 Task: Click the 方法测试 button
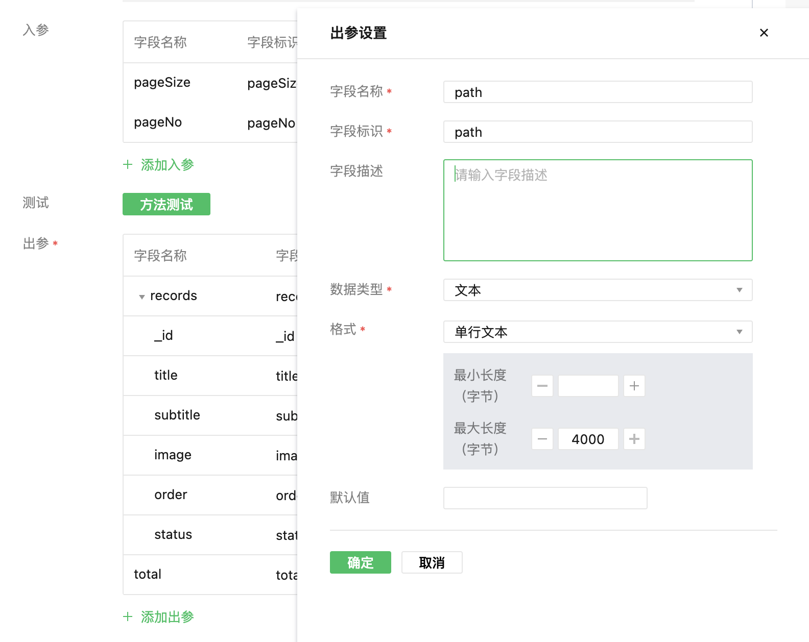click(x=166, y=204)
